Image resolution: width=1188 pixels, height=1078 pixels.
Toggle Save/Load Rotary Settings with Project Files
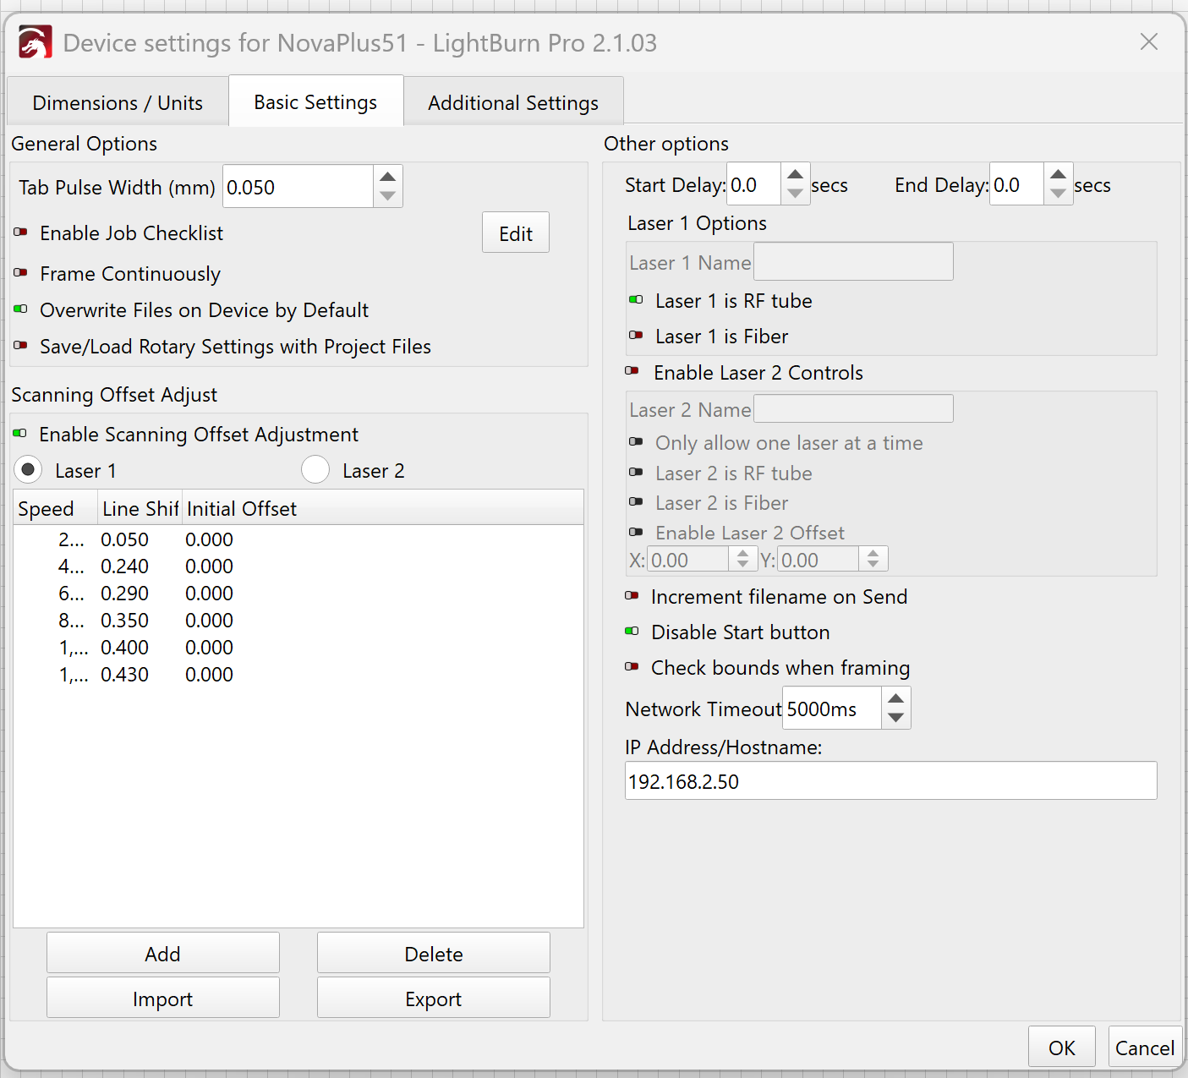pyautogui.click(x=21, y=346)
